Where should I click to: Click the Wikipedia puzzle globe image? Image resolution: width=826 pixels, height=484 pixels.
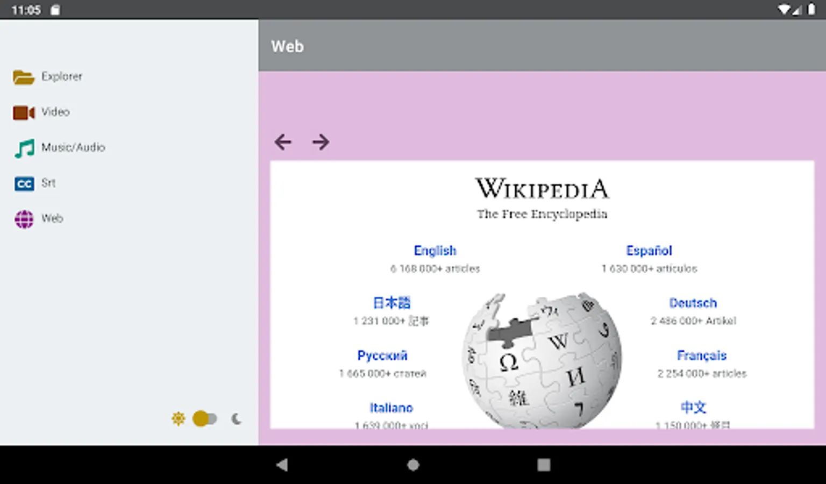tap(542, 360)
